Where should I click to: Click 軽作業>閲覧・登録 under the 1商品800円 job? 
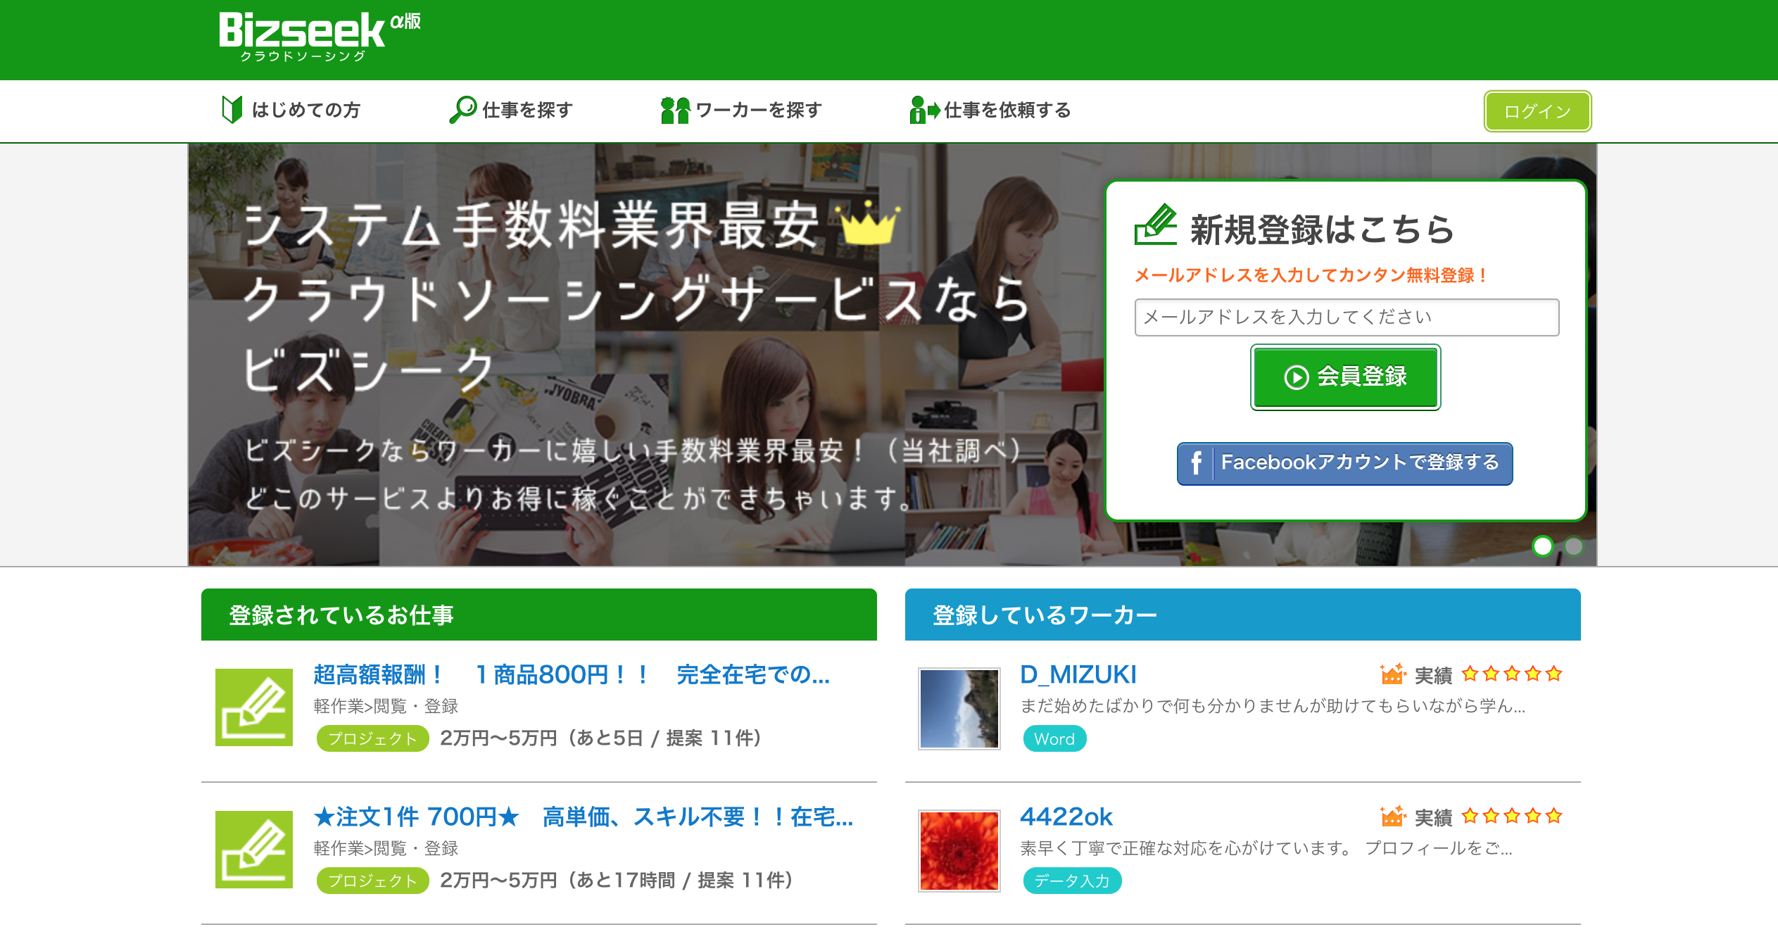tap(386, 706)
